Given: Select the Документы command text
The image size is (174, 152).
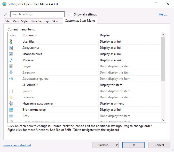Looking at the screenshot, I should 30,48.
